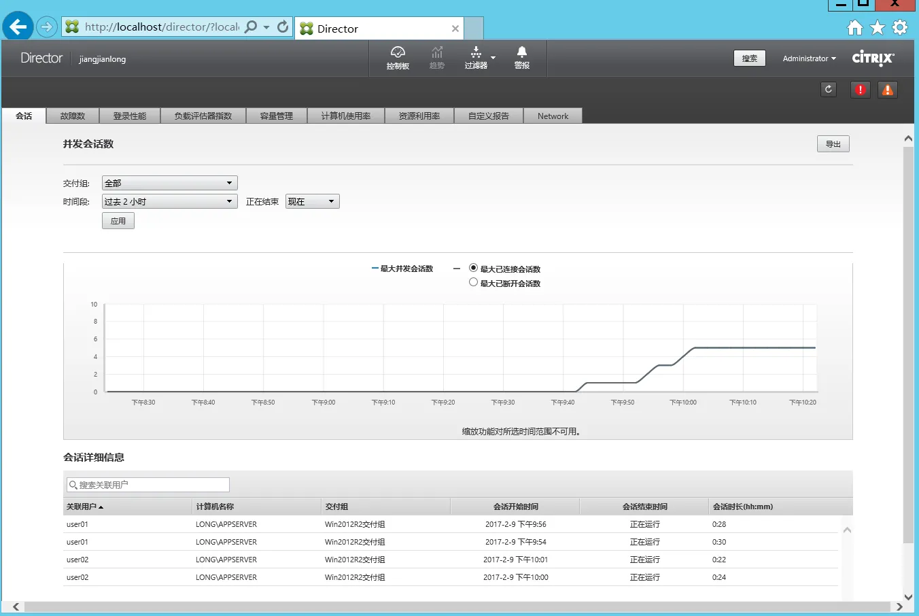
Task: Click the browser back arrow button
Action: (18, 27)
